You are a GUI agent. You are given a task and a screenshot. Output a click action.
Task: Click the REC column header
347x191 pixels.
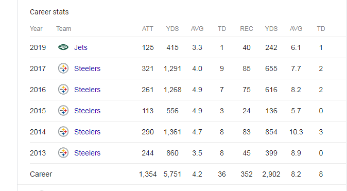point(247,29)
